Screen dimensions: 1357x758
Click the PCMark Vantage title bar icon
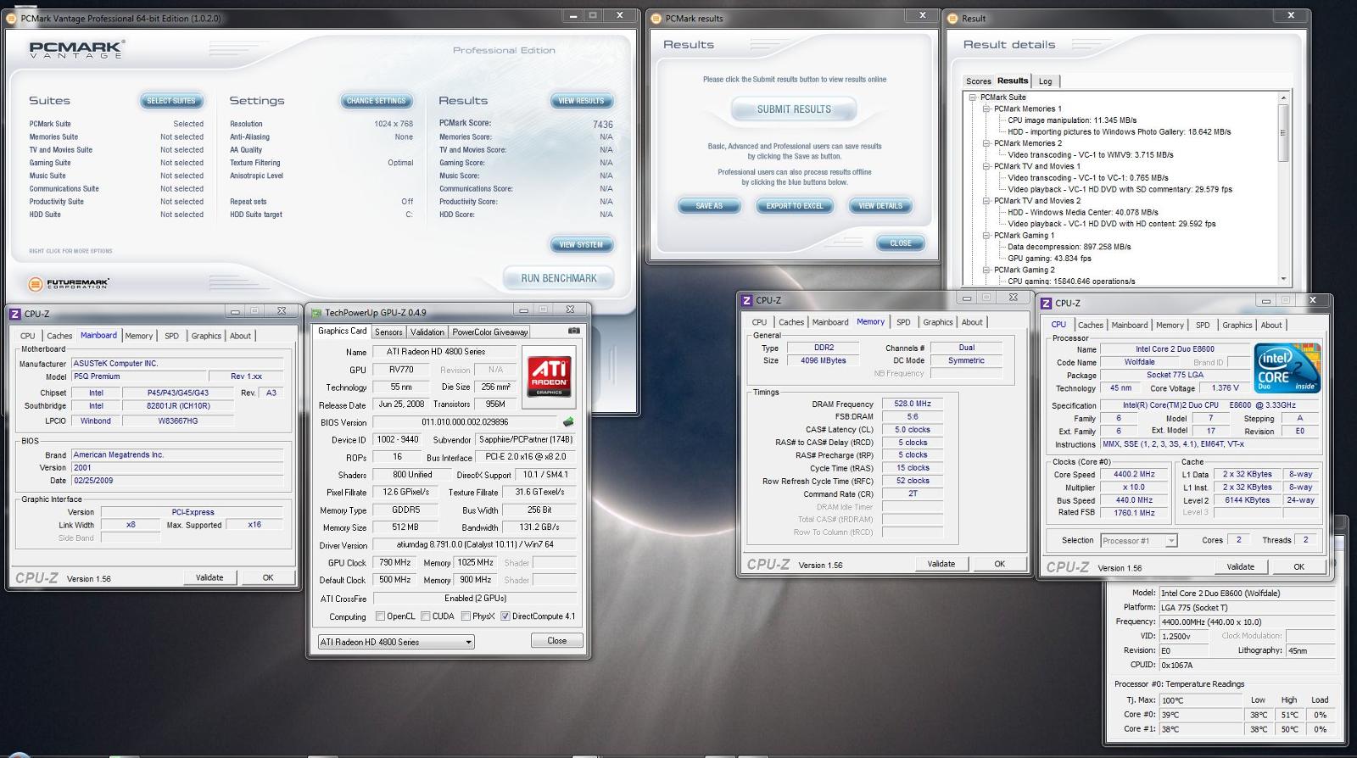(12, 18)
